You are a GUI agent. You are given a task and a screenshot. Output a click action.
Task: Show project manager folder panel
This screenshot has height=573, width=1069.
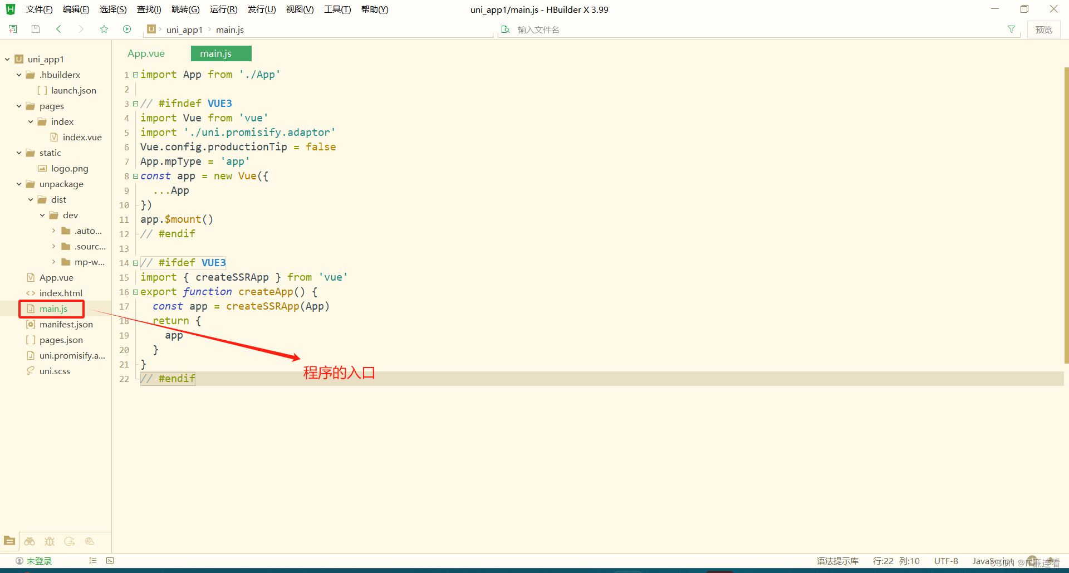coord(9,541)
